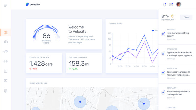Click the Velocity logo
196x110 pixels.
[x=33, y=4]
